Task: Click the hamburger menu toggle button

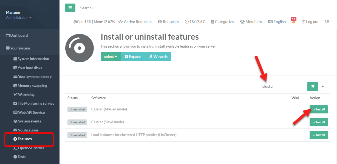Action: [70, 8]
